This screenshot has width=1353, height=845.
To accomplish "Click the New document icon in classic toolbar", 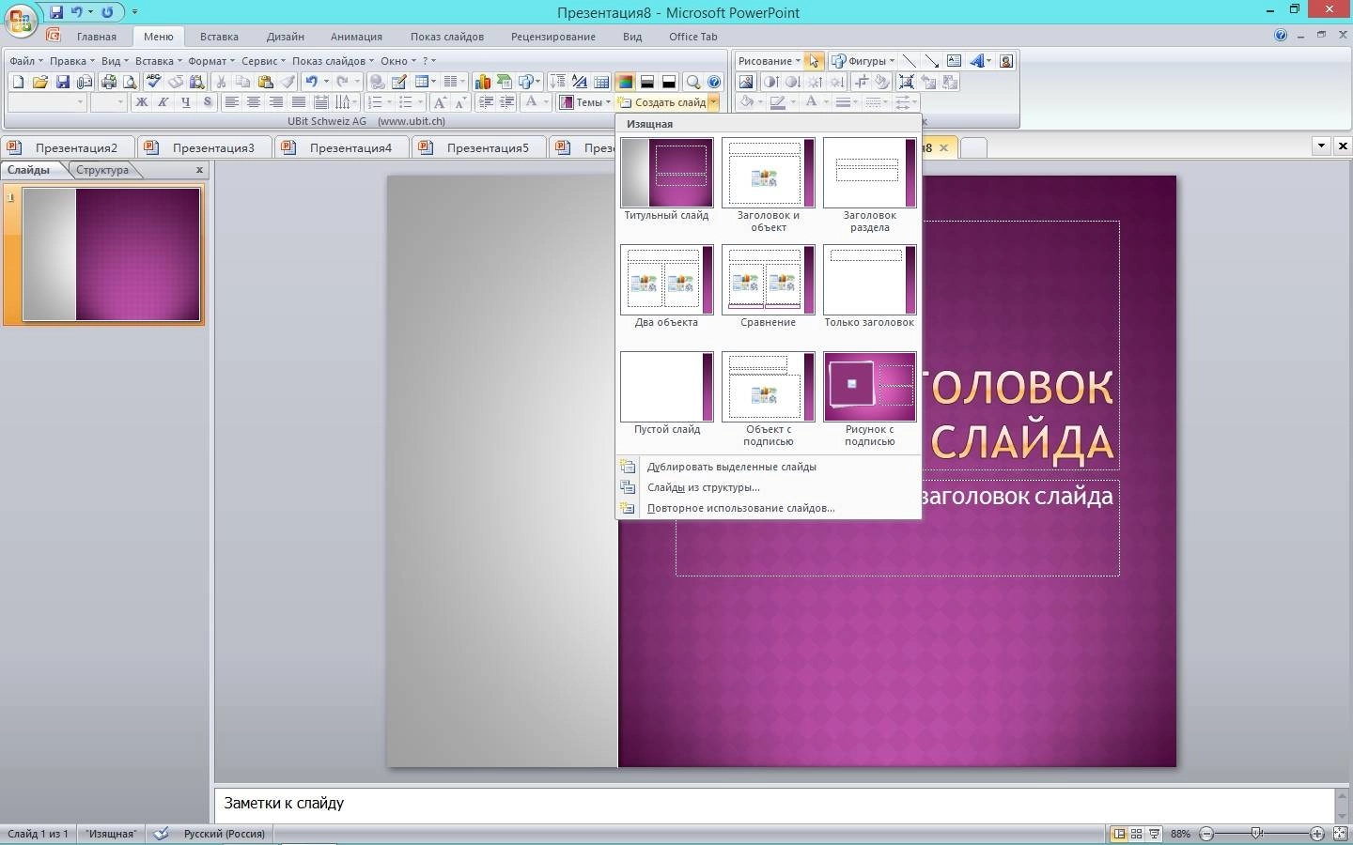I will pyautogui.click(x=18, y=82).
